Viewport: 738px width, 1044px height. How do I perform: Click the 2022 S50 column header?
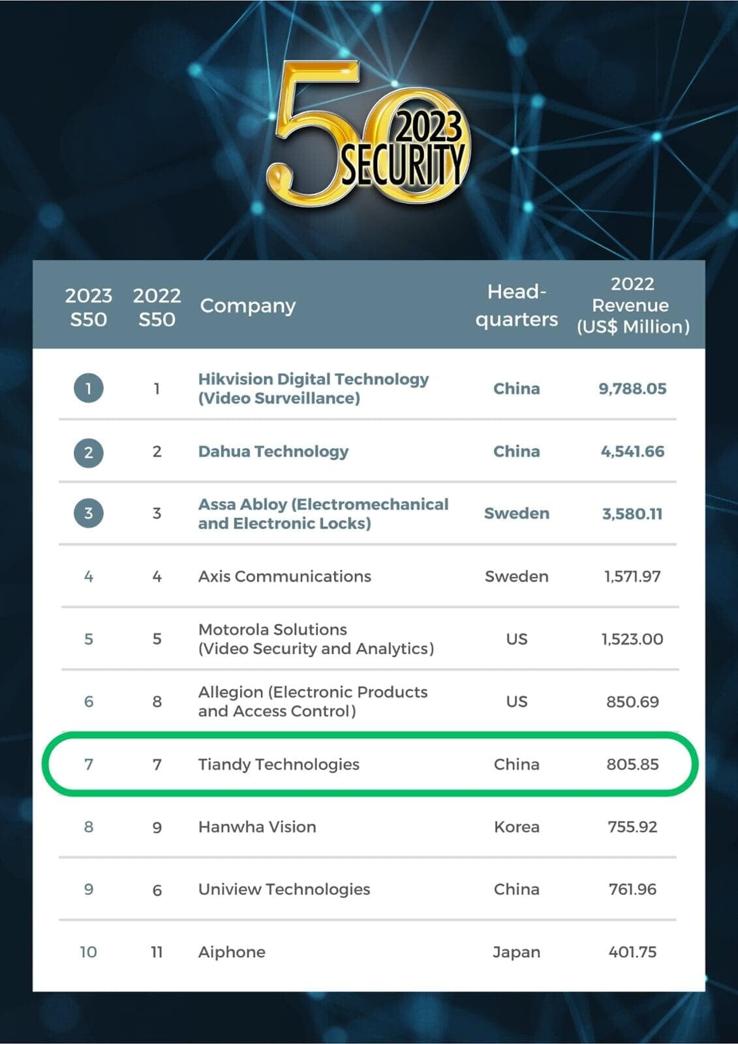157,307
